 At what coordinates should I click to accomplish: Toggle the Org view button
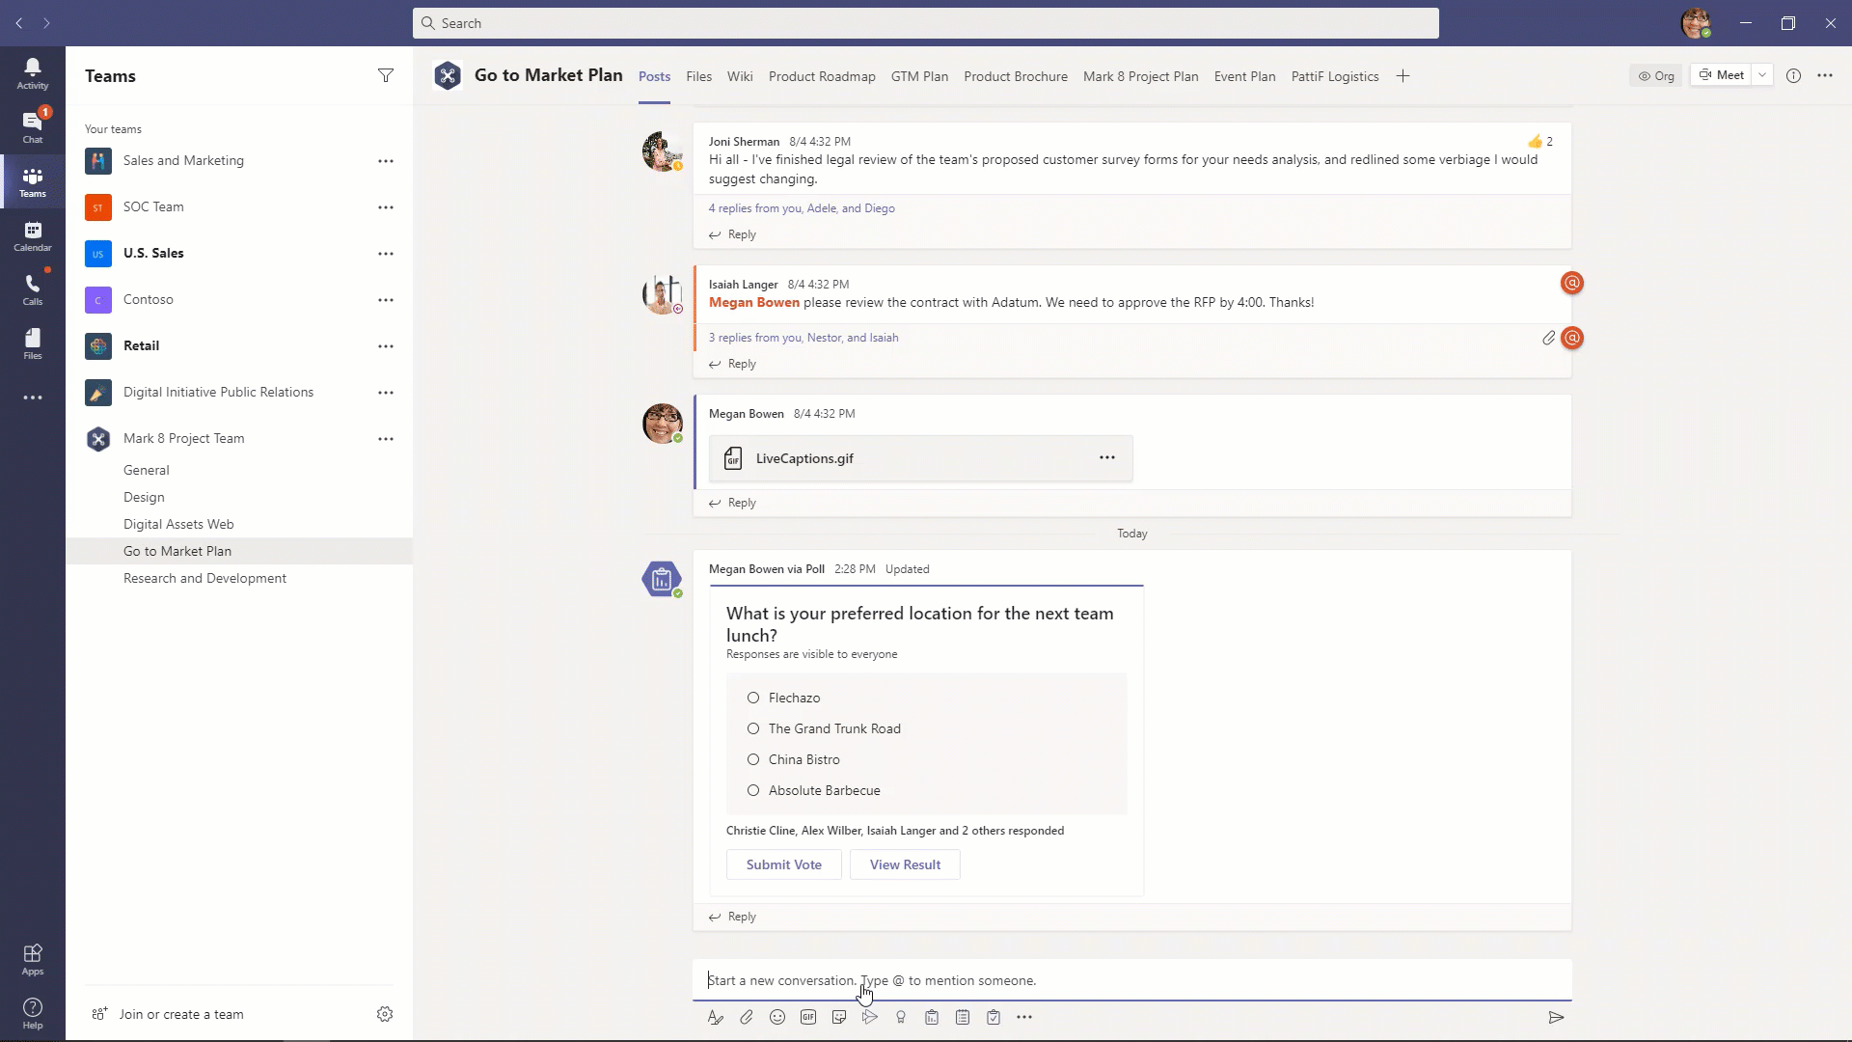[x=1656, y=75]
